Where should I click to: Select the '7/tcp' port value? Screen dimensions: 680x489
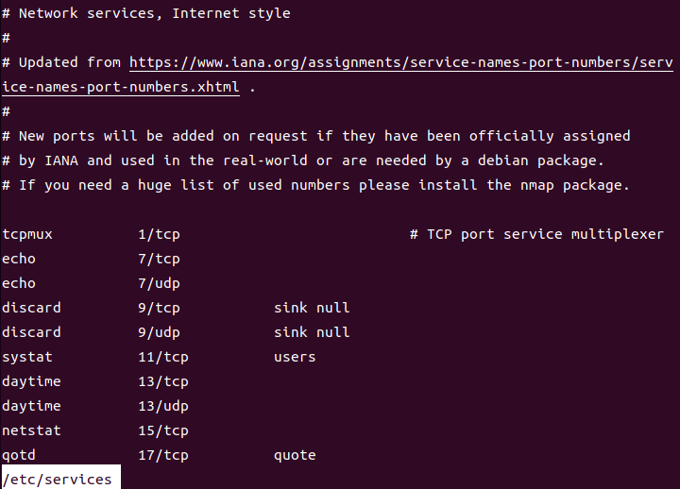(159, 259)
